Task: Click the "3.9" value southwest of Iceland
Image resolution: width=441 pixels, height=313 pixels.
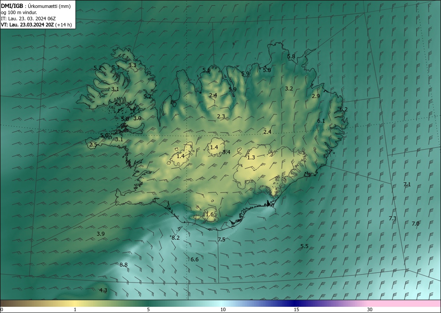Action: click(x=101, y=234)
